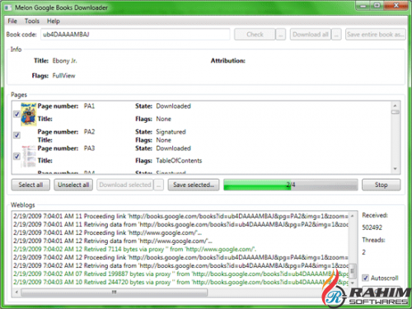Click the PA3 table of contents thumbnail
Screen dimensions: 412x309
29,157
